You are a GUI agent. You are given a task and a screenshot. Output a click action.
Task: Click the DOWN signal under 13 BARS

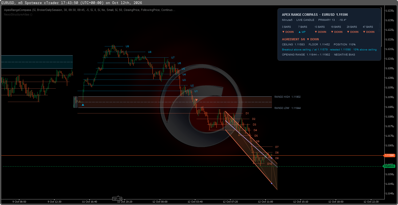point(320,32)
